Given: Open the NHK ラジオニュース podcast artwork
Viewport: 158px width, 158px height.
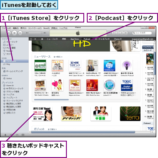Looking at the screenshot, I should 75,65.
